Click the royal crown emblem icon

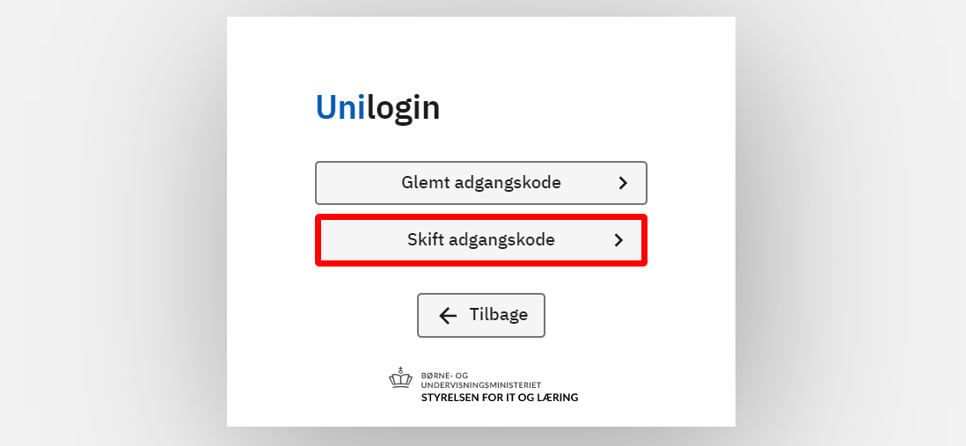(400, 378)
